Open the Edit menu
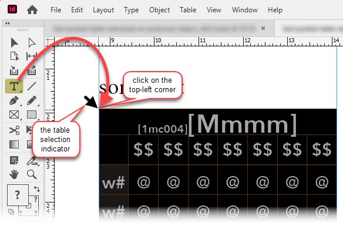 [x=77, y=10]
